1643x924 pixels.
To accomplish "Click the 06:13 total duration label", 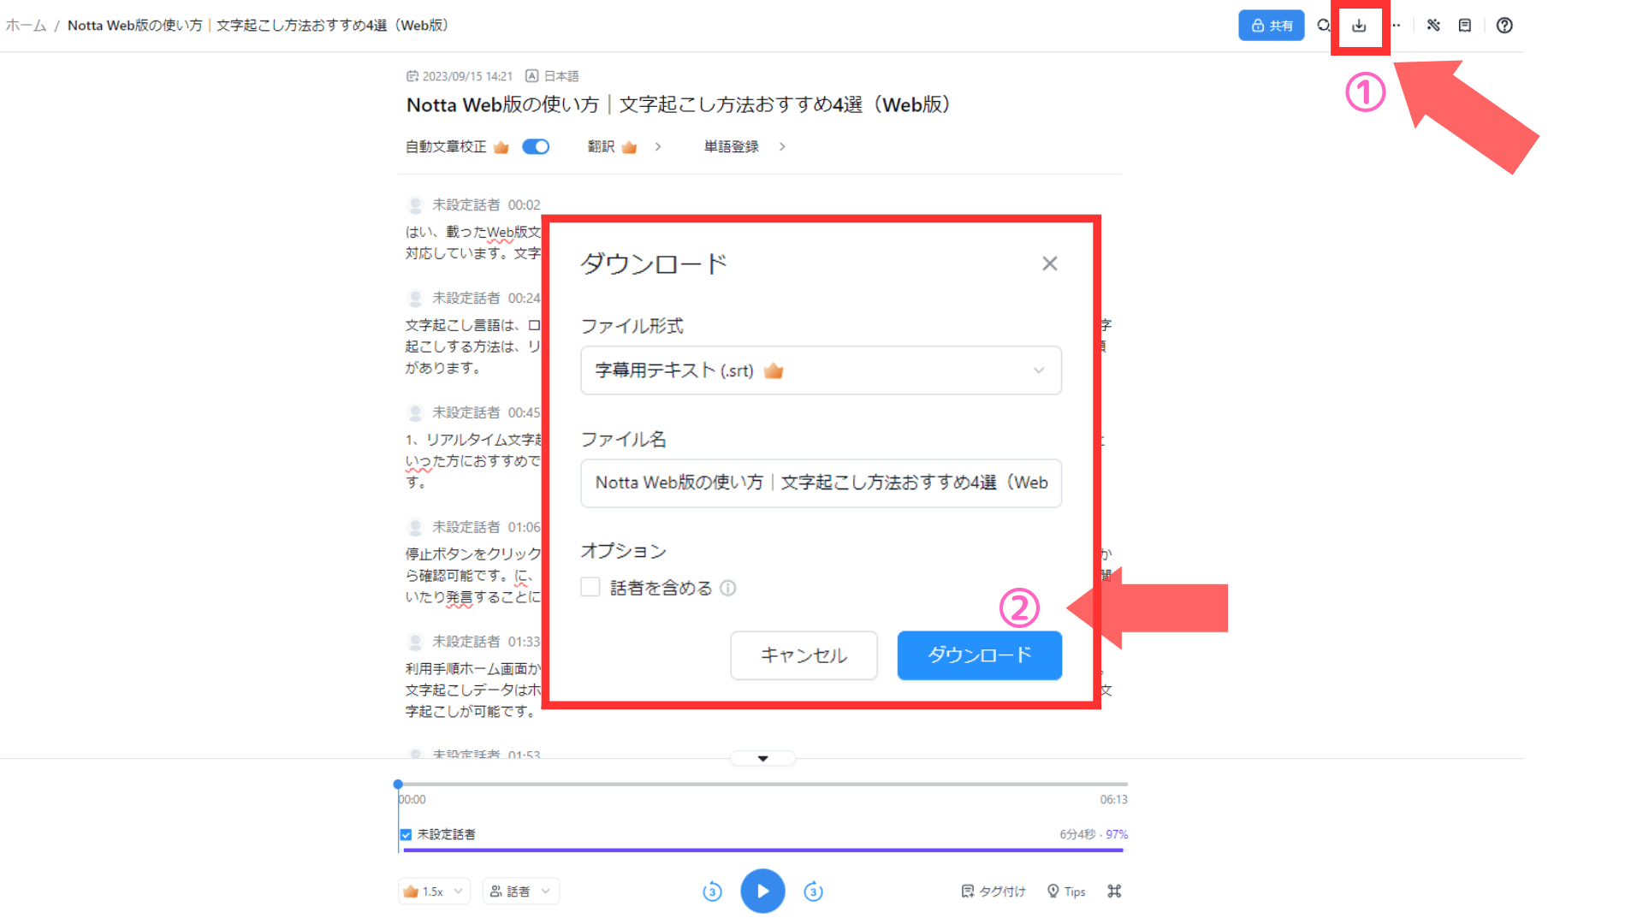I will 1113,799.
